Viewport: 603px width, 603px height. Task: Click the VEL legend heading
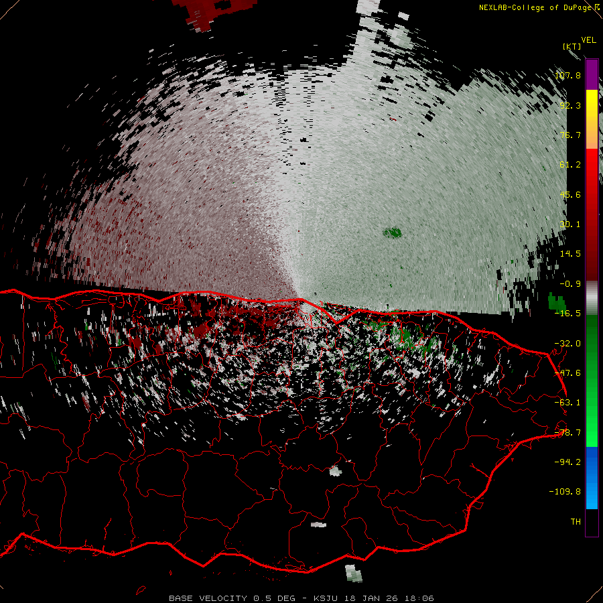588,40
